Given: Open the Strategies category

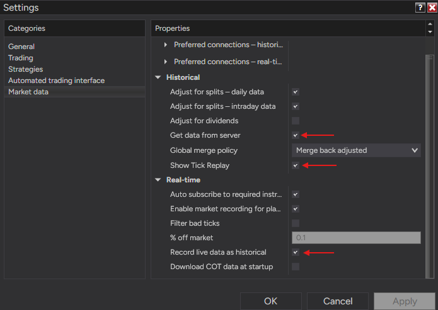Looking at the screenshot, I should (x=25, y=69).
